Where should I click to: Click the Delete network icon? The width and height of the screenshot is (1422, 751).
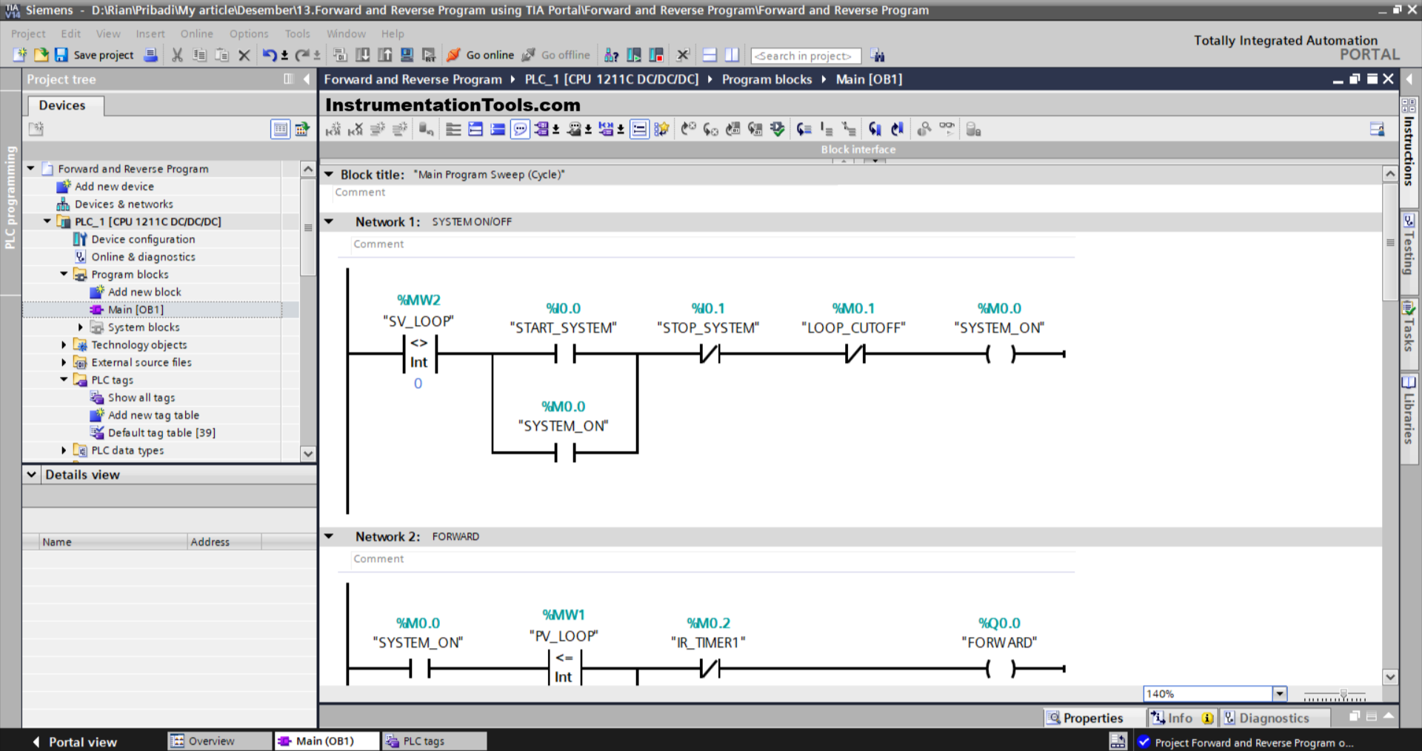355,130
